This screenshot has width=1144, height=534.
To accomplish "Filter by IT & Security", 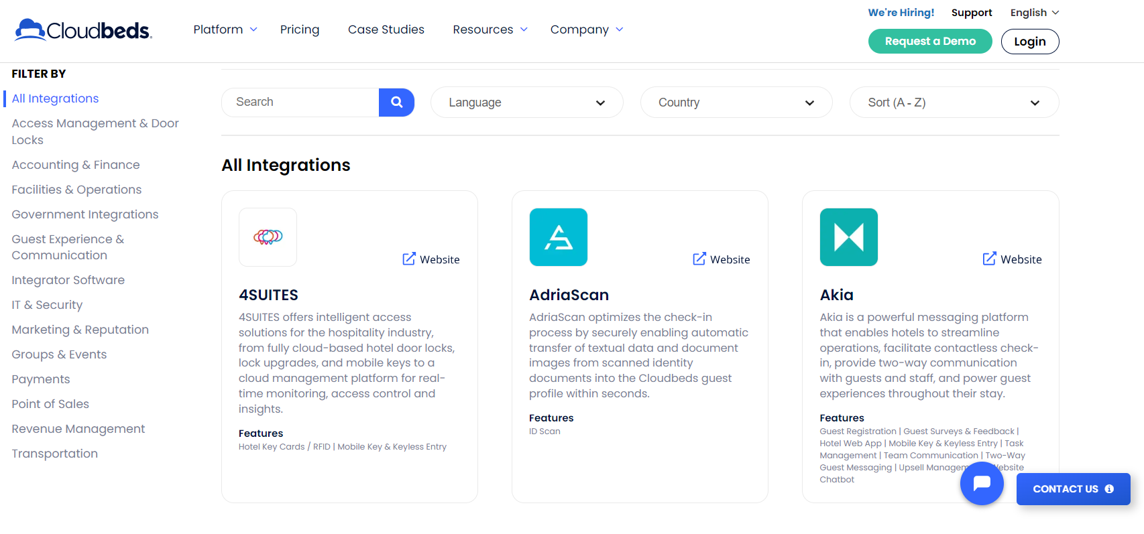I will 47,305.
